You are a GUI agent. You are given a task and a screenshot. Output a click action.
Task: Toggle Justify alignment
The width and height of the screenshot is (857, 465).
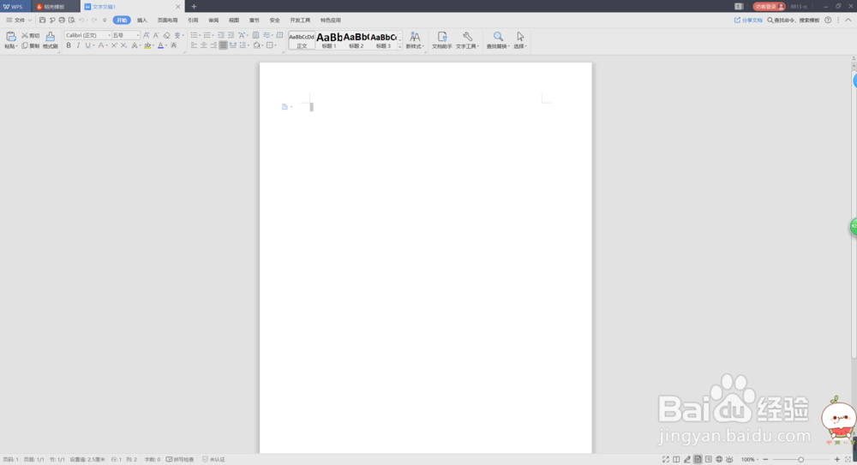coord(223,45)
